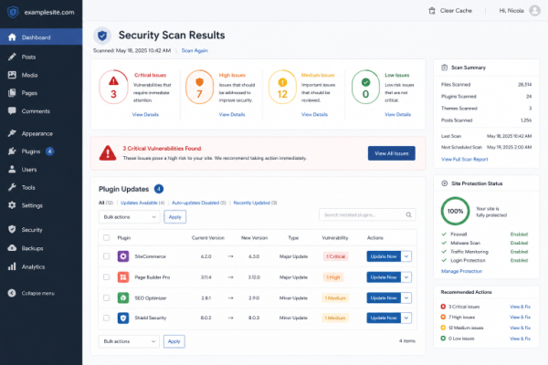The height and width of the screenshot is (365, 548).
Task: Click the Low Issues checkmark circle
Action: coord(365,87)
